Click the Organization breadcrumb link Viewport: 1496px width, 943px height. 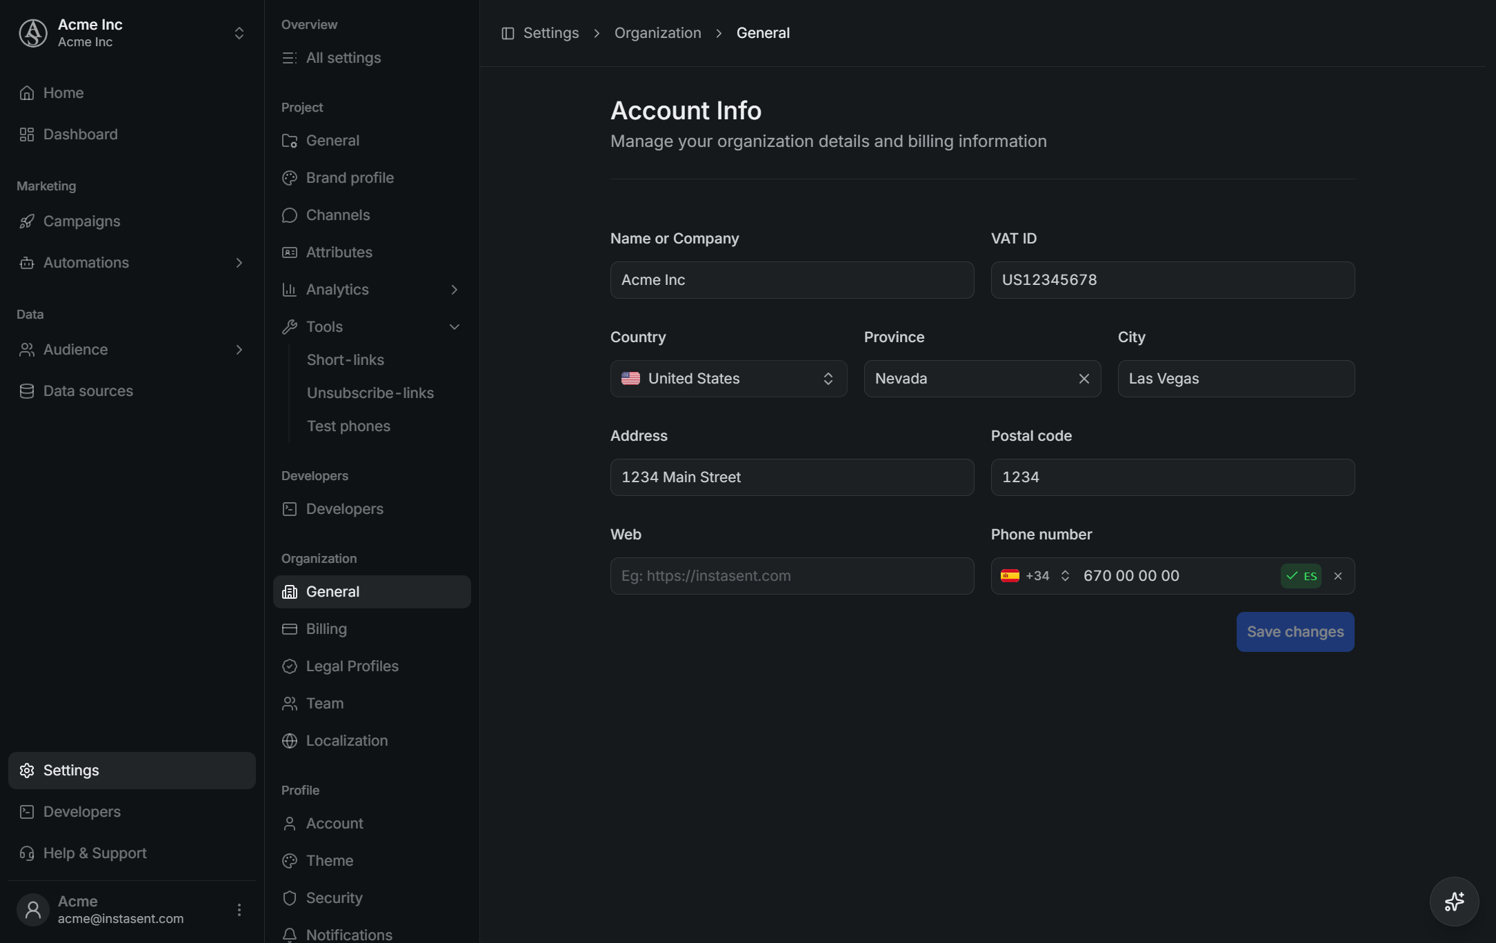[x=657, y=33]
